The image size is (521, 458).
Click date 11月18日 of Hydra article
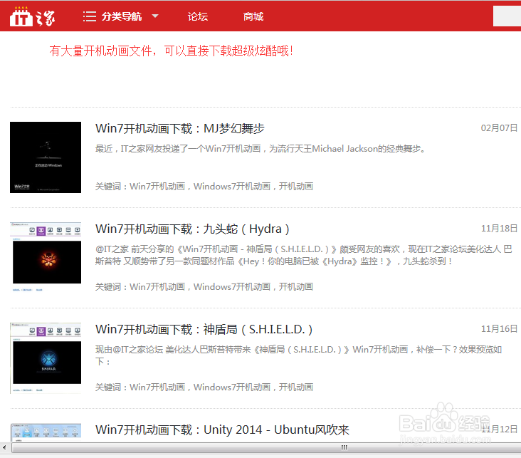pos(499,229)
